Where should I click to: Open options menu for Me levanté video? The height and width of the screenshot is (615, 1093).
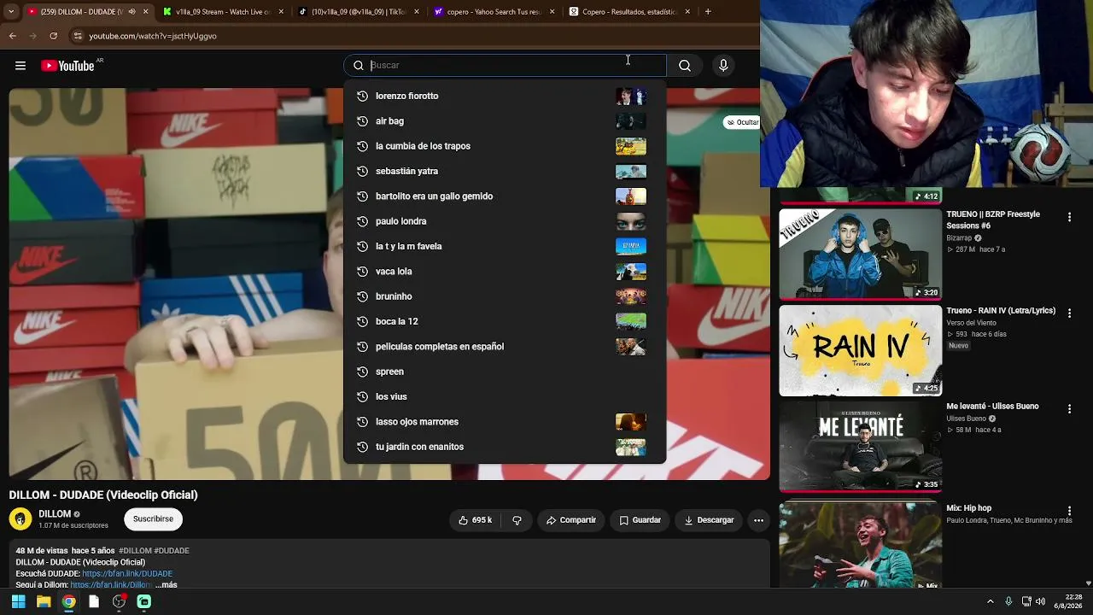[x=1069, y=409]
